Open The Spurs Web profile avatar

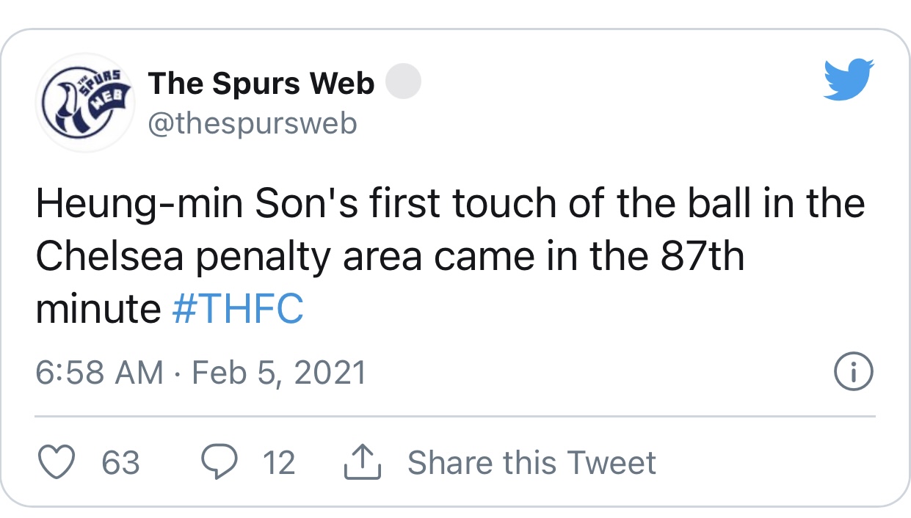click(85, 103)
